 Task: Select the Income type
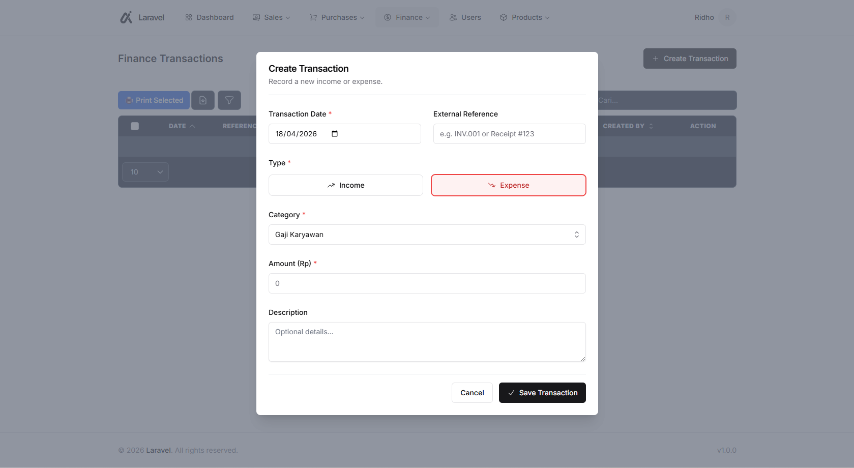click(346, 185)
